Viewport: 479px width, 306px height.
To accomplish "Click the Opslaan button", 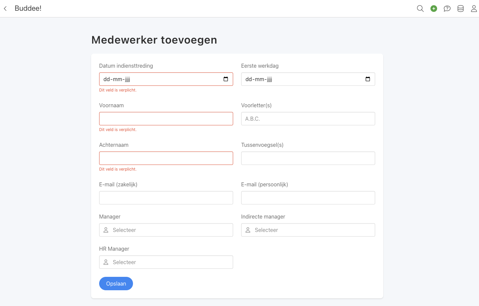I will click(x=116, y=284).
